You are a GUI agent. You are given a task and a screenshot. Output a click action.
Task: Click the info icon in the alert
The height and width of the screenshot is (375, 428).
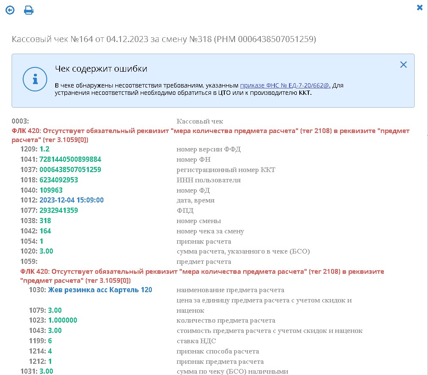(x=35, y=79)
